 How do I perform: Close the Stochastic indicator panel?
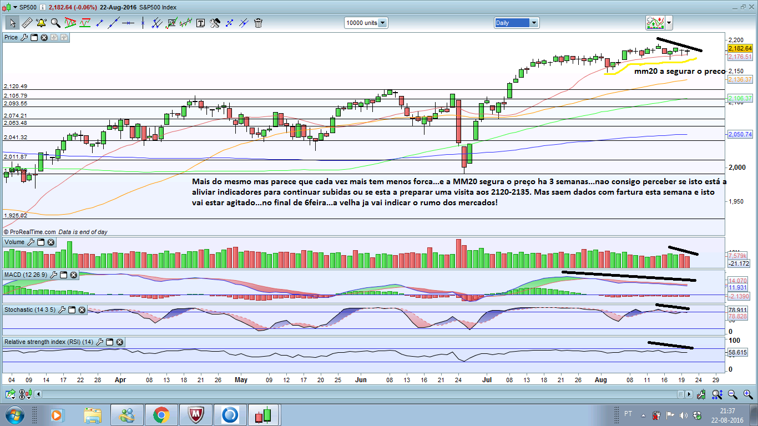coord(82,309)
